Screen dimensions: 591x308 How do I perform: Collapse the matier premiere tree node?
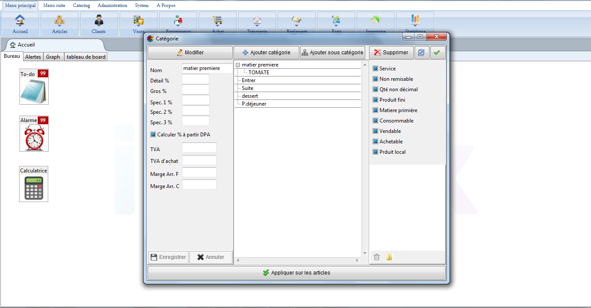coord(238,65)
